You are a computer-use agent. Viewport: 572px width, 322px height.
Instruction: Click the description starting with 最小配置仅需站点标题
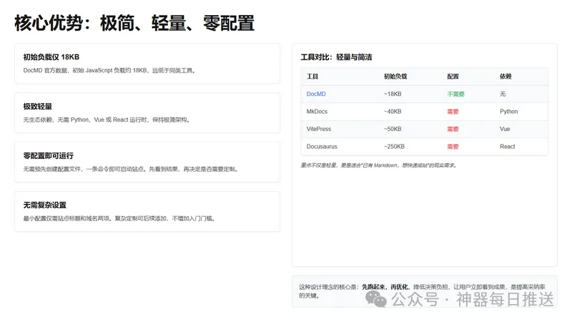click(119, 218)
